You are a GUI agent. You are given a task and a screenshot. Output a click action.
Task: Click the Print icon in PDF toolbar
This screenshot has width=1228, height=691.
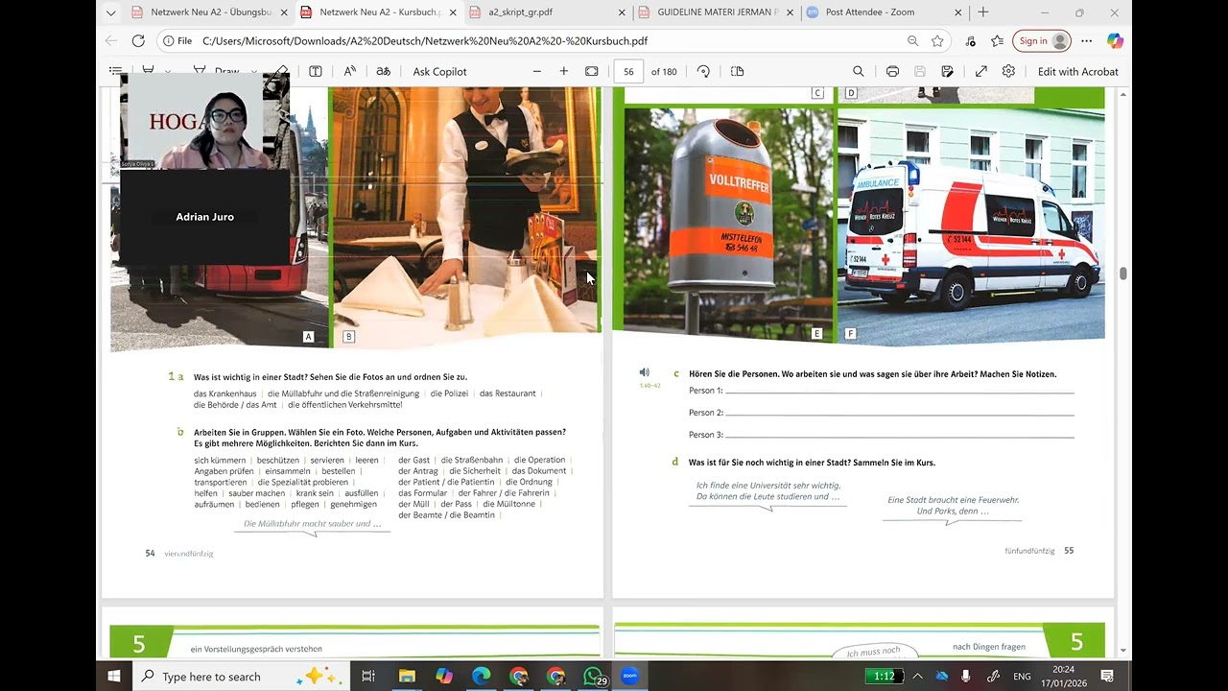pos(892,71)
